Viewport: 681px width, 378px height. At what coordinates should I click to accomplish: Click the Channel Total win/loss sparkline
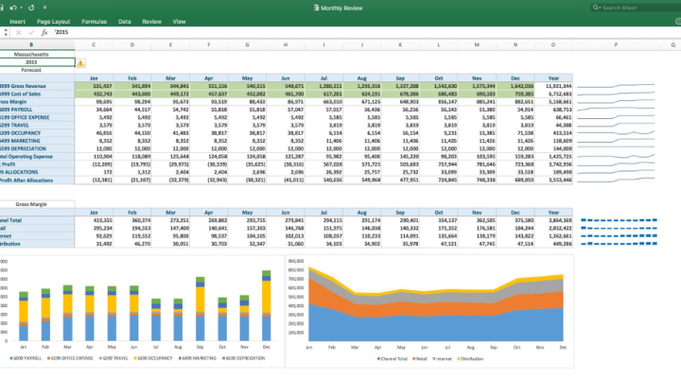point(619,220)
